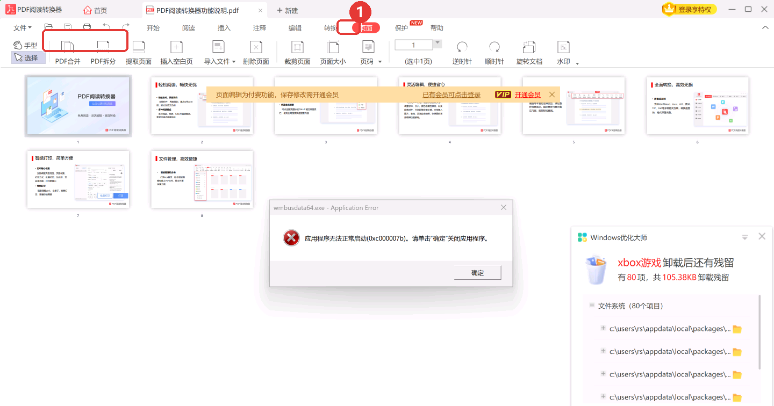Viewport: 774px width, 406px height.
Task: Close the Windows优化大师 popup
Action: point(762,237)
